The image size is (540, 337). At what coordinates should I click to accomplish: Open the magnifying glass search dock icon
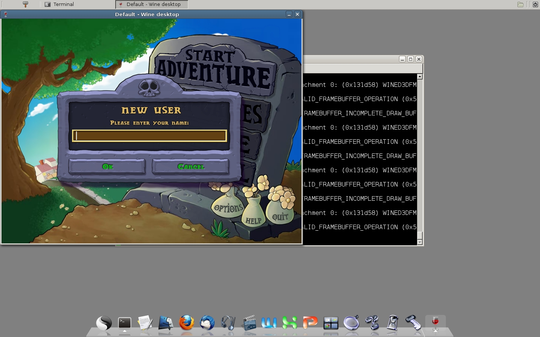coord(351,323)
